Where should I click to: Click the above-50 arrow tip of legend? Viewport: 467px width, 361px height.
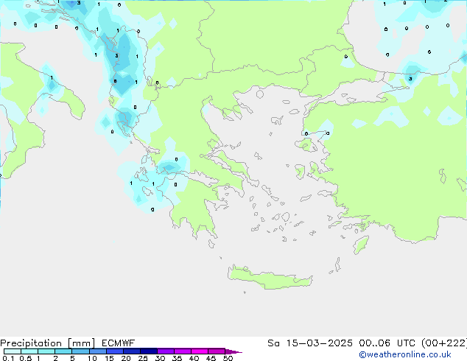(x=233, y=351)
